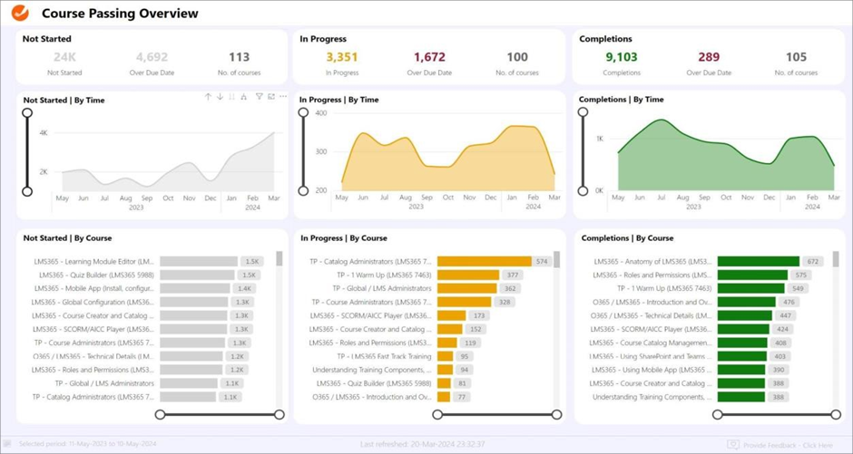853x454 pixels.
Task: Select the 9,103 Completions value
Action: (622, 57)
